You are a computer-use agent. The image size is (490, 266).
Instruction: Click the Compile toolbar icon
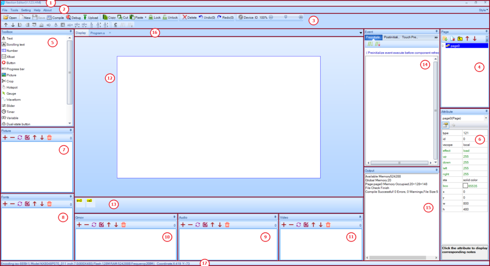click(55, 17)
